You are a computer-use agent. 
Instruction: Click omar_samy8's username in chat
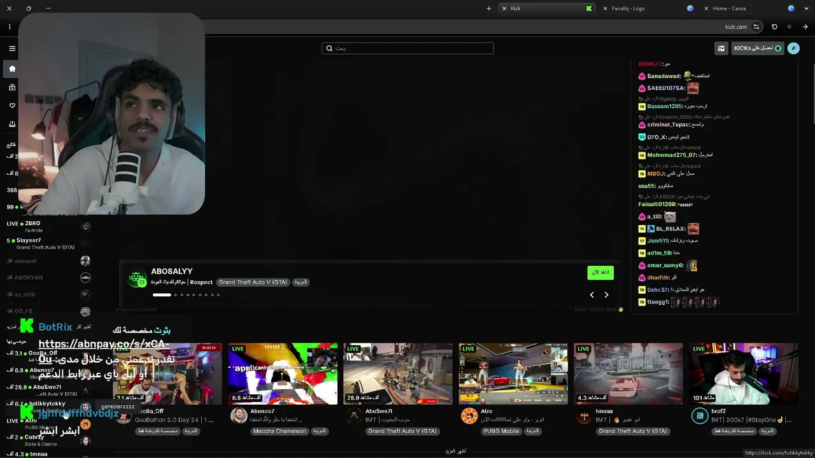665,265
